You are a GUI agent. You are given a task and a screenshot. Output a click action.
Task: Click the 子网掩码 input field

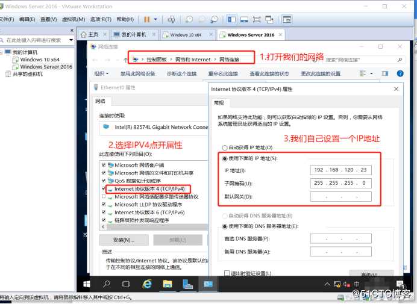340,183
